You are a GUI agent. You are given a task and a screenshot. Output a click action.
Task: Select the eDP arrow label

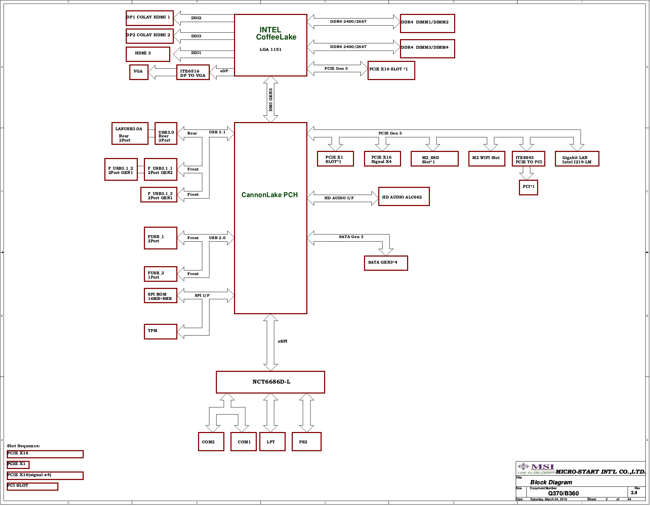tap(224, 71)
